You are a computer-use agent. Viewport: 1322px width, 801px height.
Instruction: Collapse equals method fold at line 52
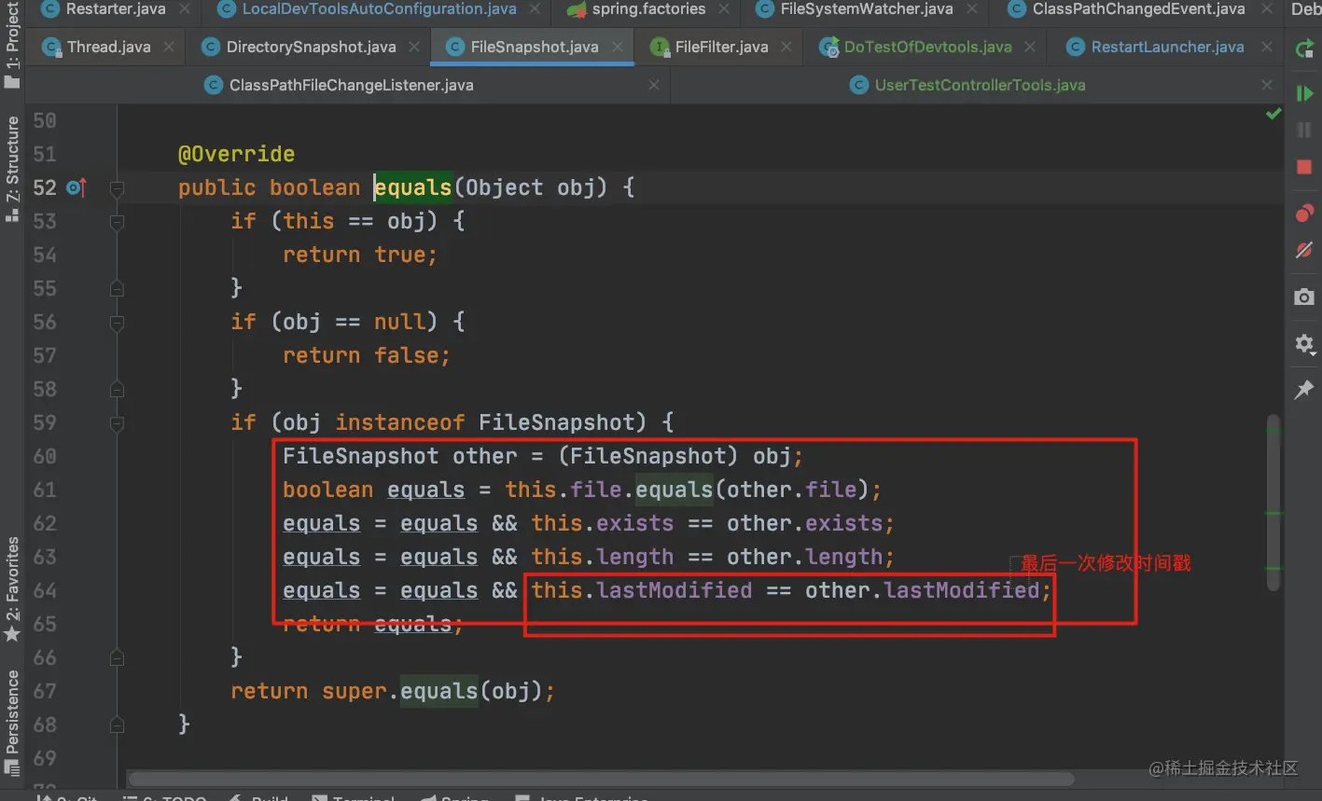pos(117,188)
